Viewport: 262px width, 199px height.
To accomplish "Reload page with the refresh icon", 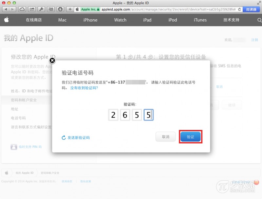I will [x=239, y=9].
